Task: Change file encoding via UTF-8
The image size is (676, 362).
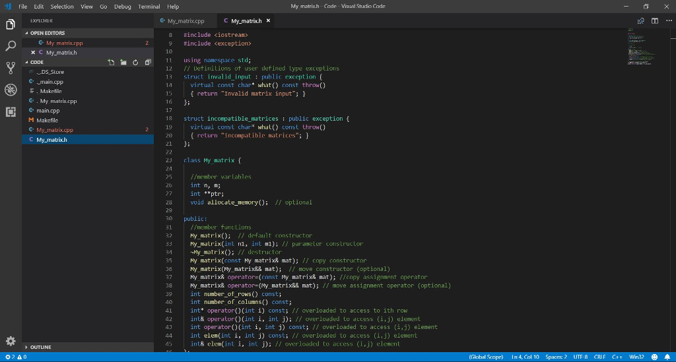Action: (580, 357)
